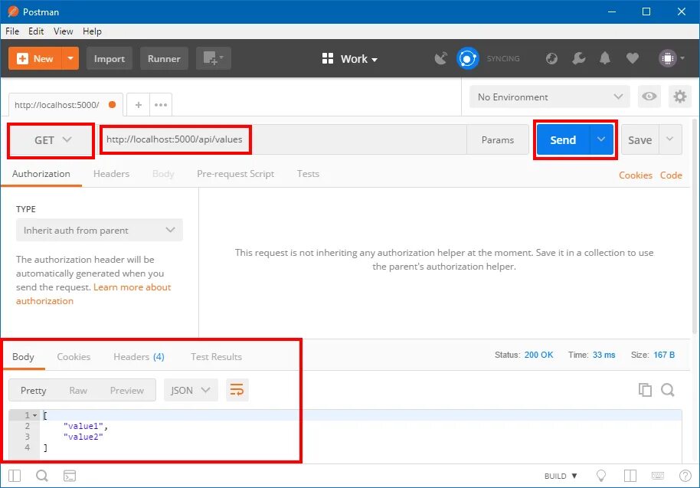The width and height of the screenshot is (700, 488).
Task: Open the keyboard shortcuts icon
Action: click(x=658, y=476)
